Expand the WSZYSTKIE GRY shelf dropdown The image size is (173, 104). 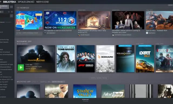point(37,82)
